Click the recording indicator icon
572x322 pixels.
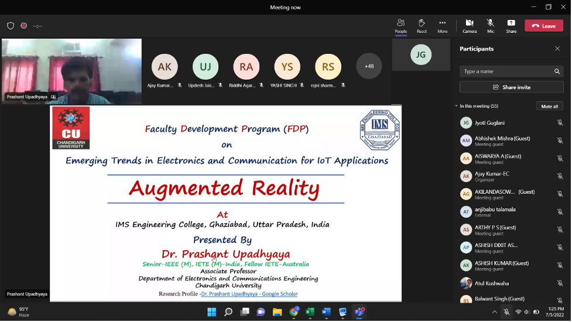pos(24,26)
